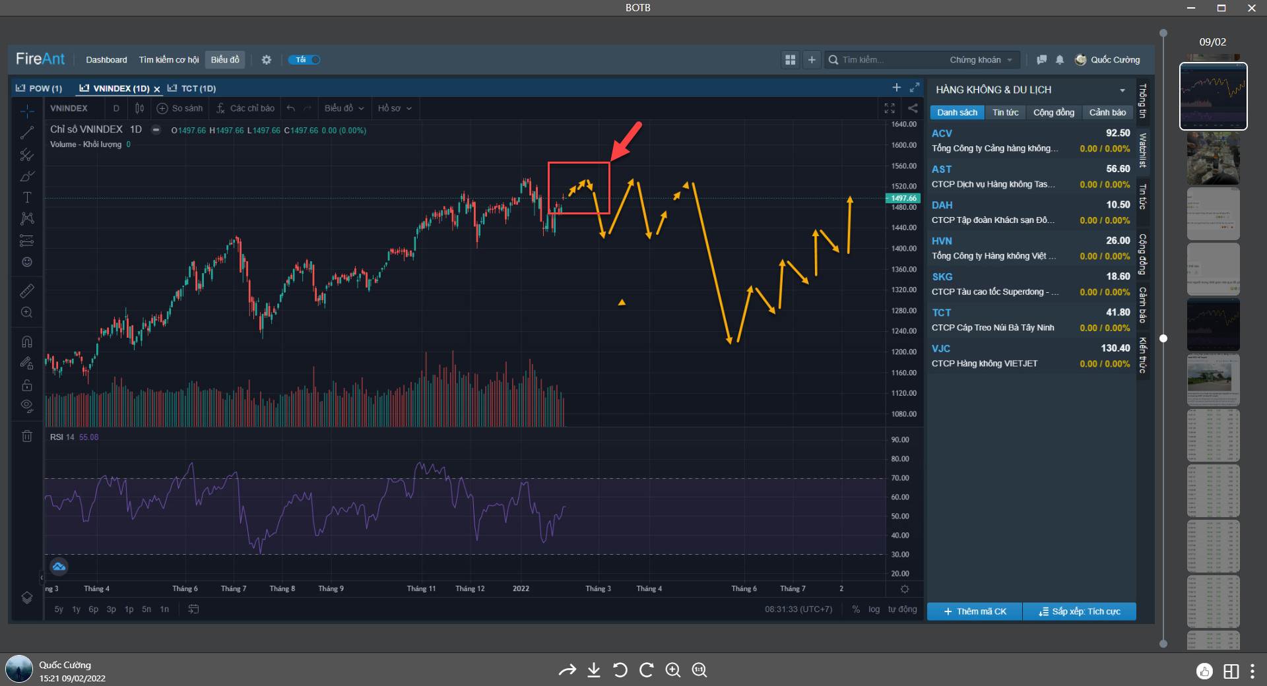This screenshot has width=1267, height=686.
Task: Click the So sánh compare button
Action: [180, 108]
